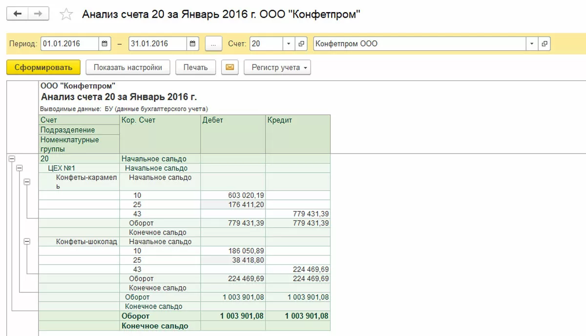The width and height of the screenshot is (586, 336).
Task: Open calendar for period start date
Action: tap(105, 43)
